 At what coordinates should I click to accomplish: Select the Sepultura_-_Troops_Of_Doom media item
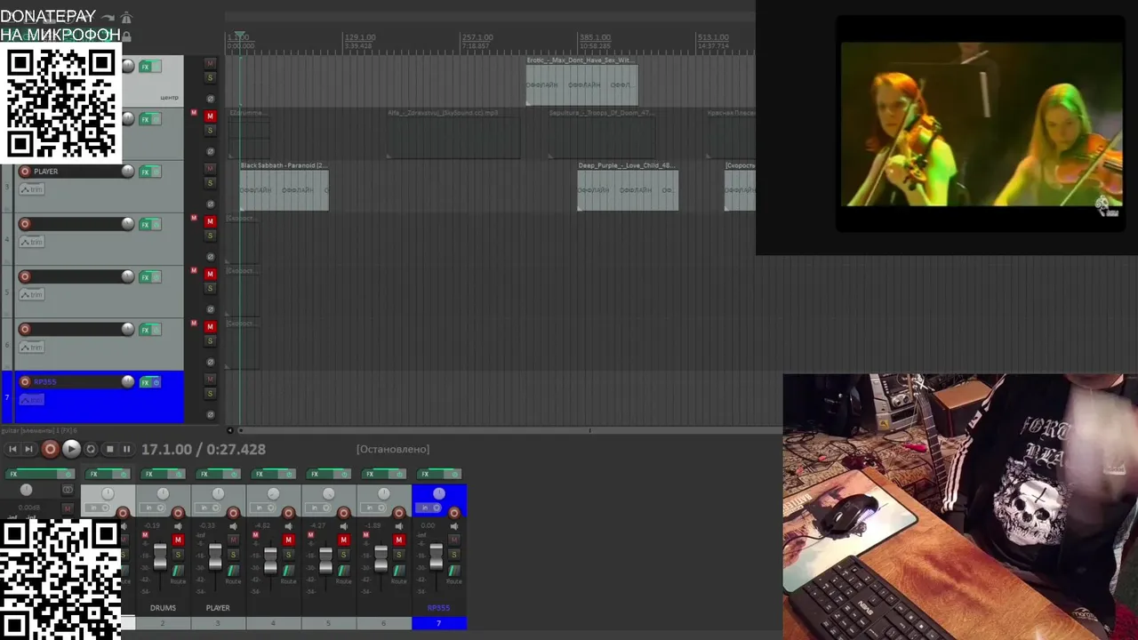(x=601, y=133)
